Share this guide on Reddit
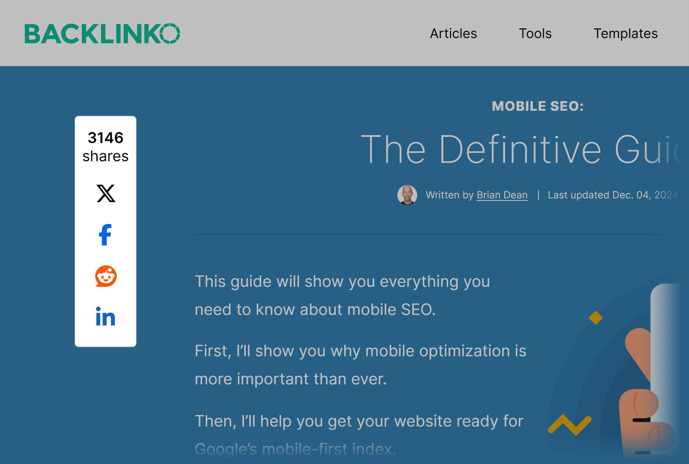 106,276
